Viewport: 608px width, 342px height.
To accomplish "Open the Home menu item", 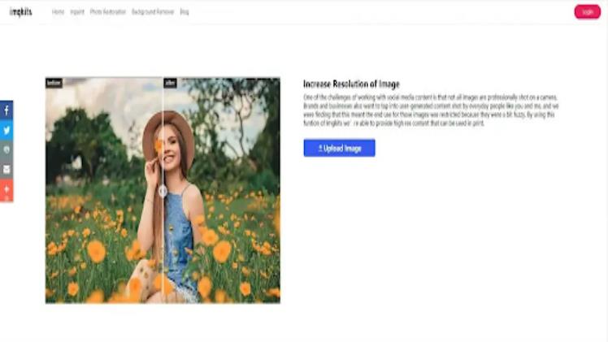I will tap(58, 12).
